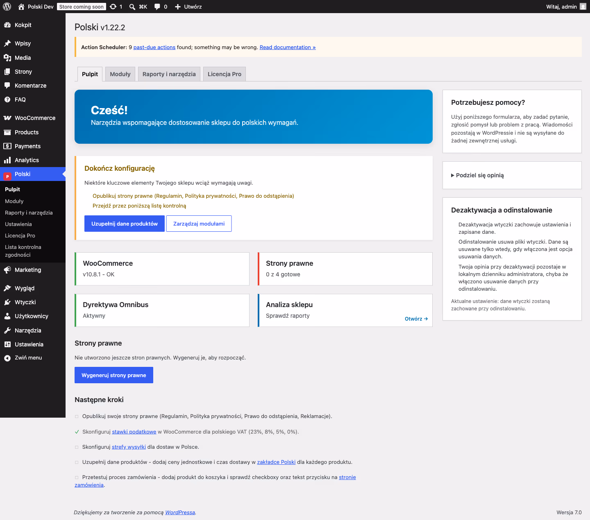Image resolution: width=590 pixels, height=520 pixels.
Task: Click the WooCommerce logo icon
Action: click(x=7, y=118)
